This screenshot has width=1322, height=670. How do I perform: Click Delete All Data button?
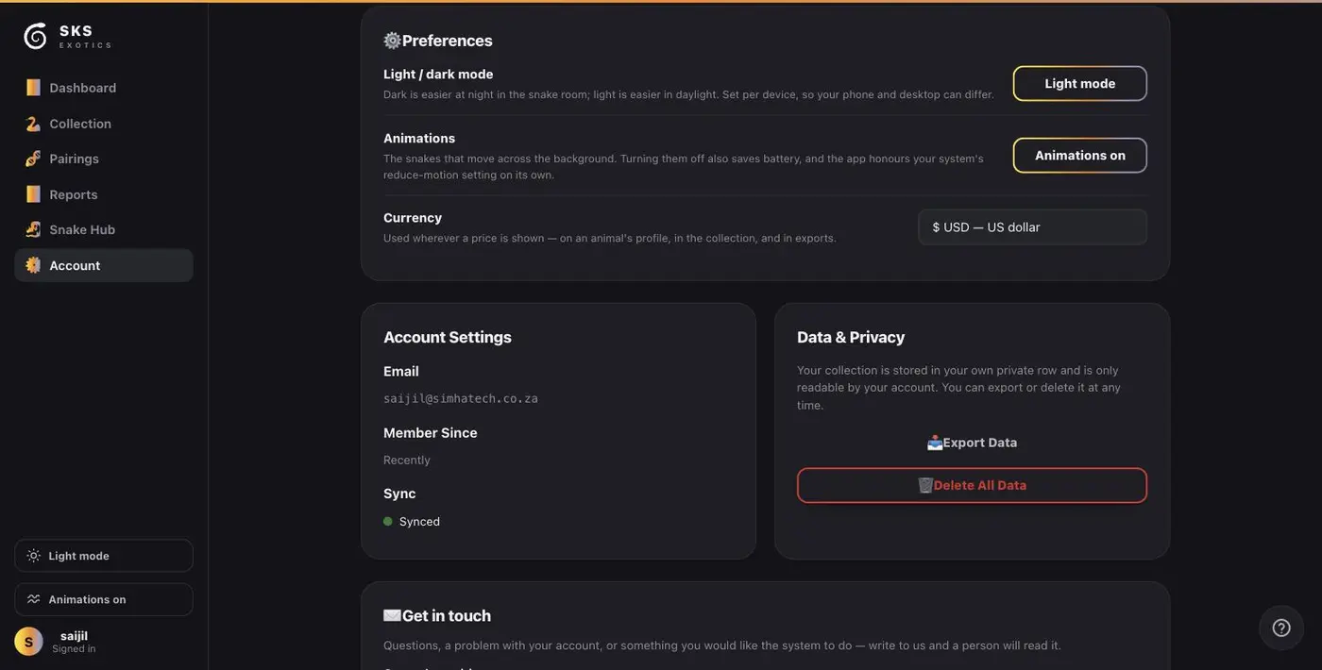click(972, 485)
